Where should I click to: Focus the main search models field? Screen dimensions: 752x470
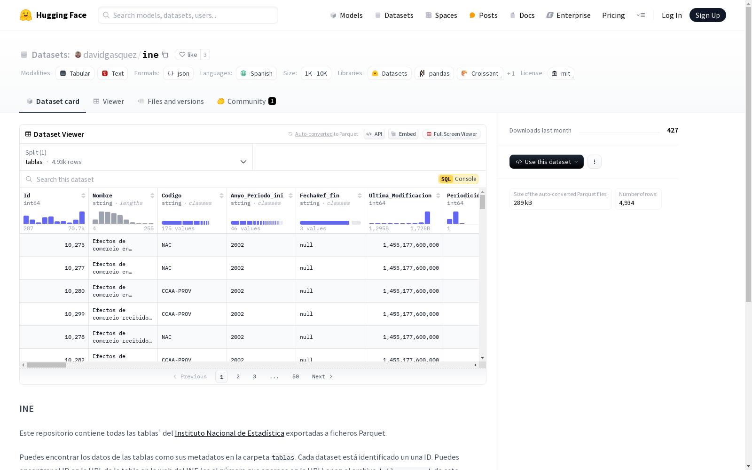[188, 15]
